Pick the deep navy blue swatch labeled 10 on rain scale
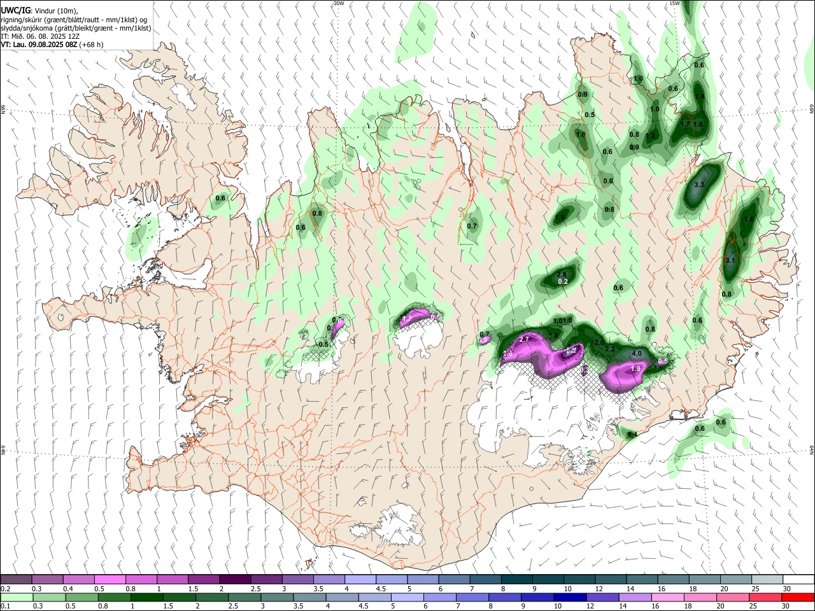Screen dimensions: 815x611 point(570,598)
